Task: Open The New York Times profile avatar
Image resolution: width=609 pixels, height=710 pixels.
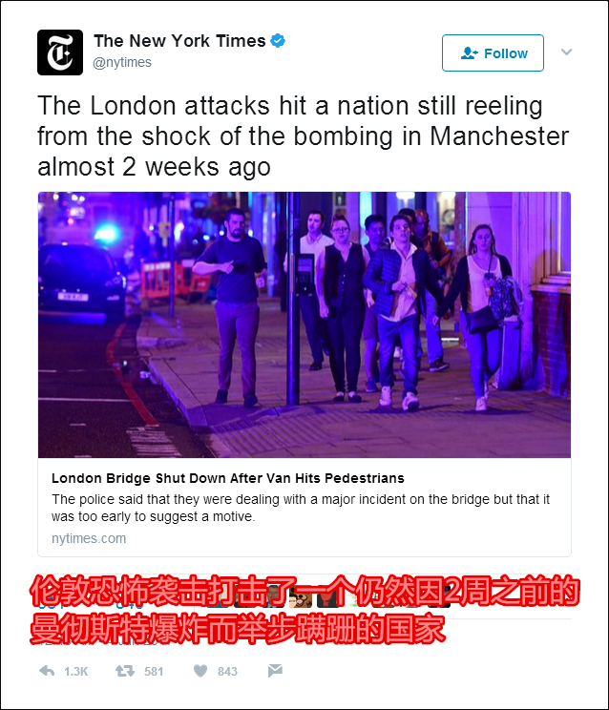Action: click(60, 52)
